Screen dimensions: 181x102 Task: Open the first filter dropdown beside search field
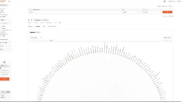132,12
